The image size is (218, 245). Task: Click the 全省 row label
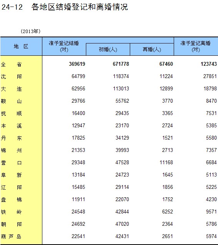[11, 64]
